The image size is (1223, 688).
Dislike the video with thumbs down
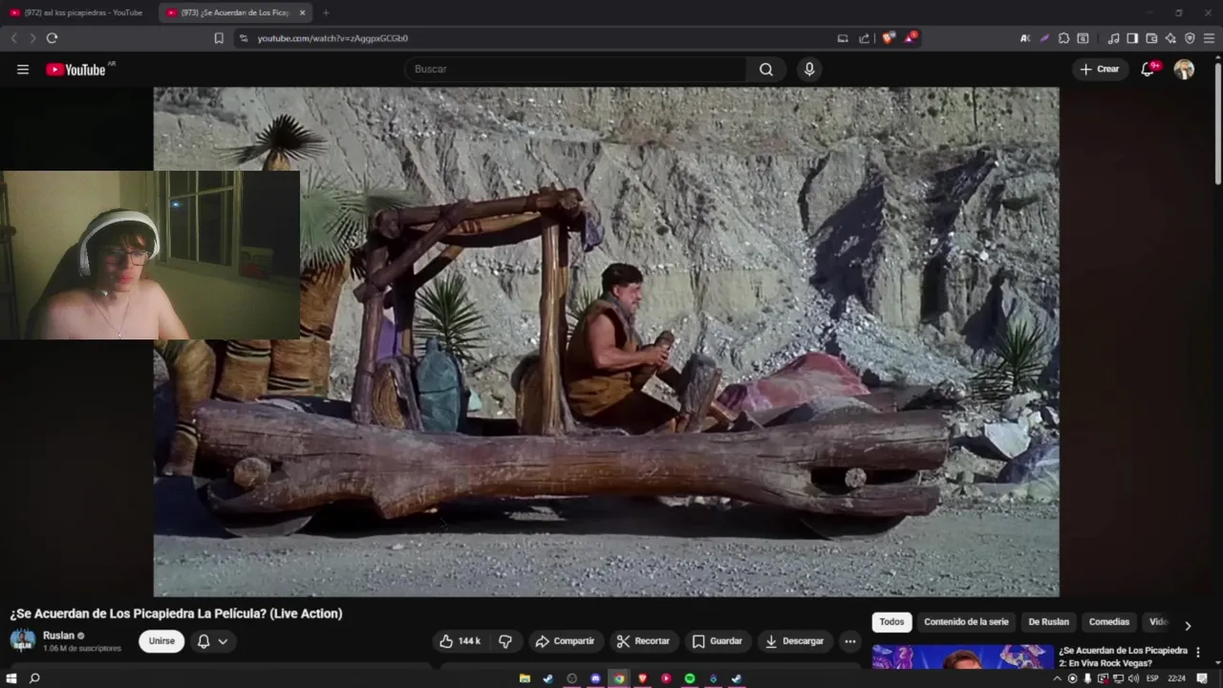(x=505, y=641)
